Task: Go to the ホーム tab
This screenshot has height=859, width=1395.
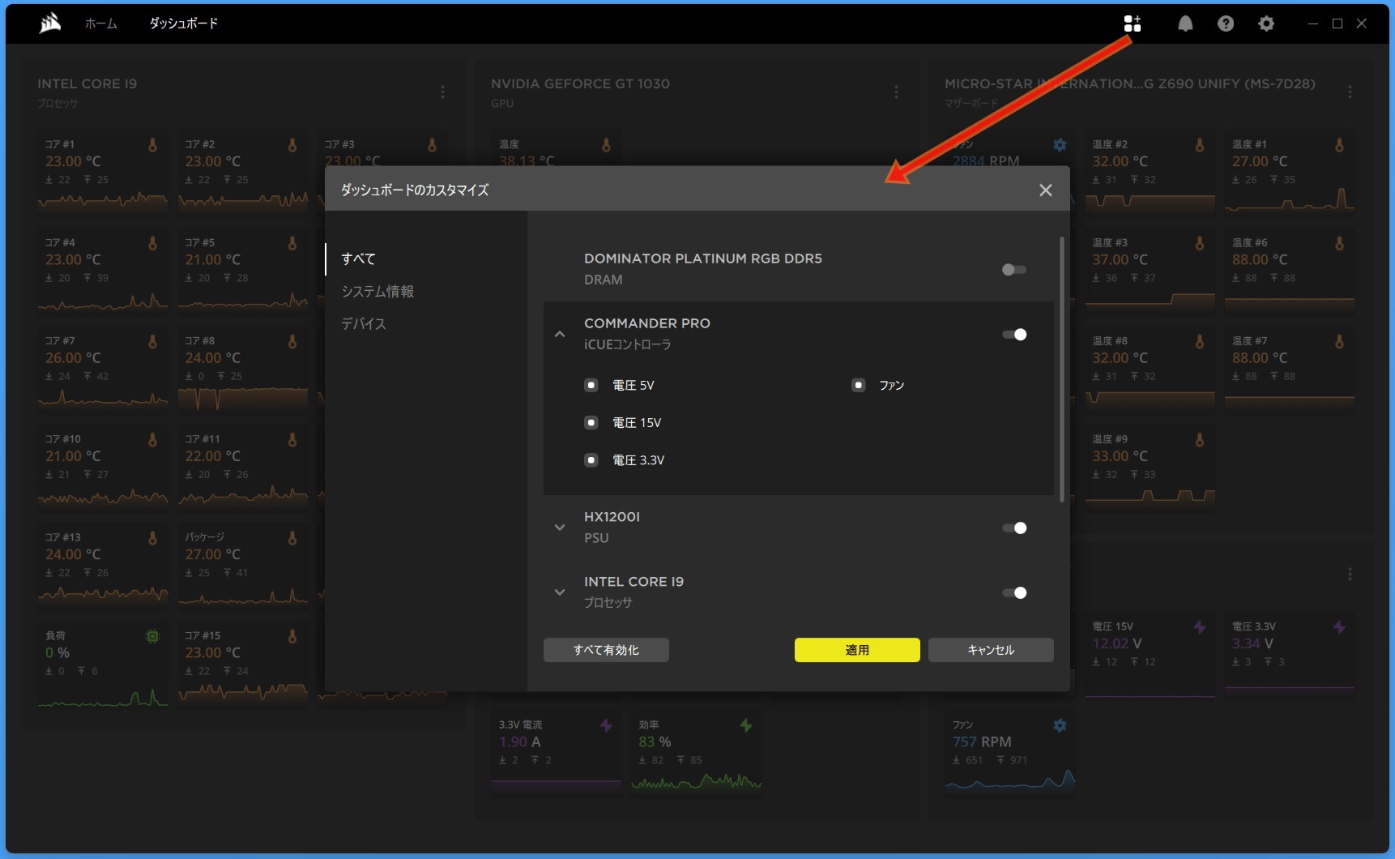Action: 101,24
